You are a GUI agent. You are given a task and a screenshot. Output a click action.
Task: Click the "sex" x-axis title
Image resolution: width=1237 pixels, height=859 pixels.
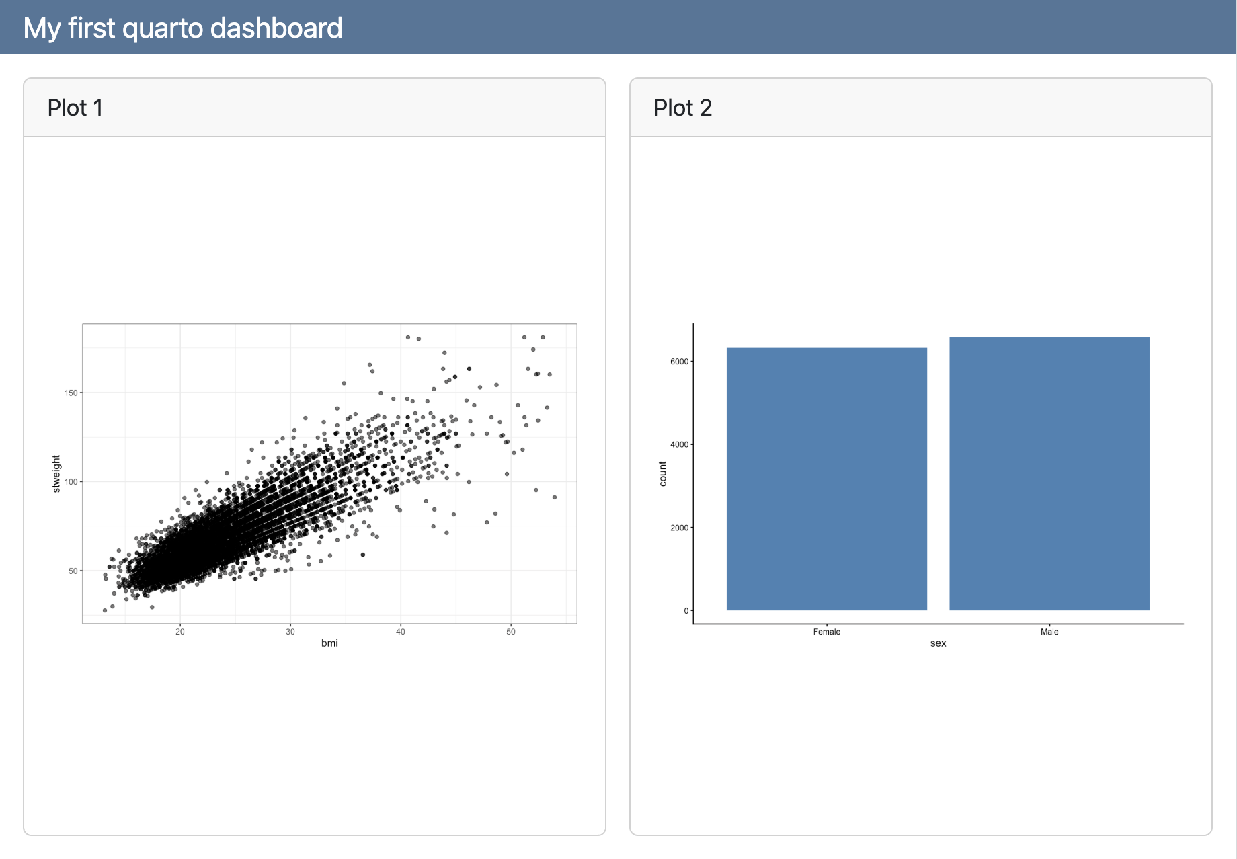(x=938, y=643)
